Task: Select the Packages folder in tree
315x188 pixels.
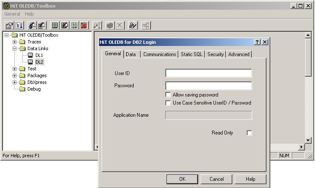Action: point(37,75)
